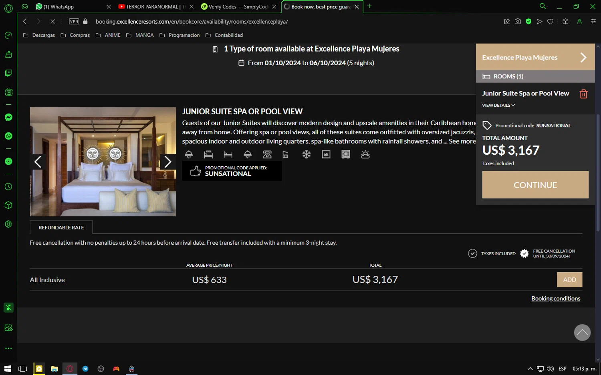Click the snapshot camera icon in address bar

[518, 22]
